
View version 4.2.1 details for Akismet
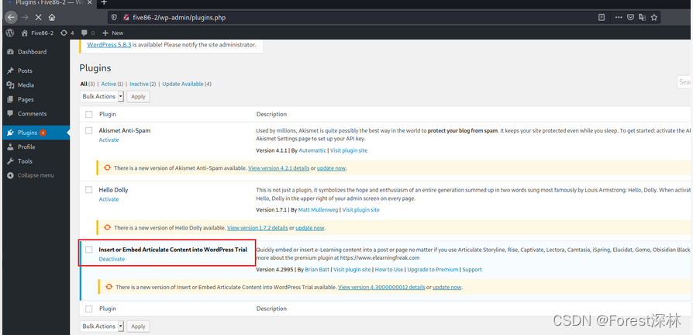278,168
